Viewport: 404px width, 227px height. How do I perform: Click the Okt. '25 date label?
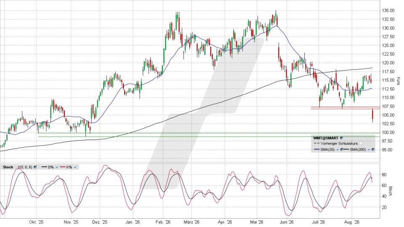point(36,222)
